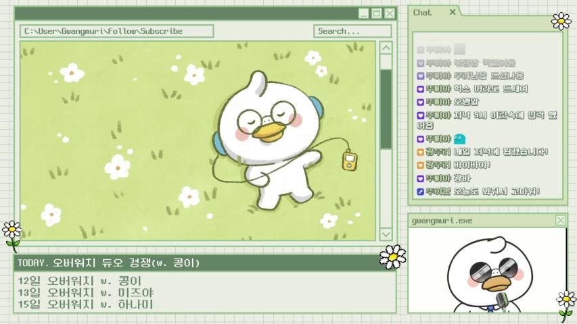The image size is (577, 324).
Task: Click the heart badge beside '헉스 머라도 드세여'
Action: click(420, 89)
